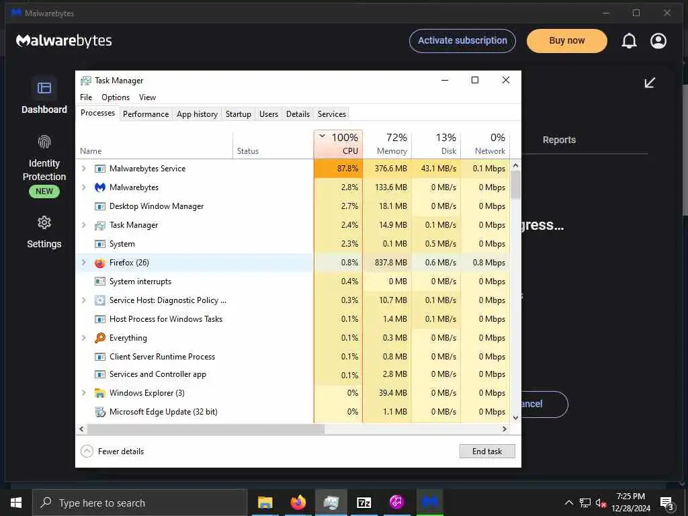Open Firefox from the taskbar
The width and height of the screenshot is (688, 516).
tap(298, 503)
